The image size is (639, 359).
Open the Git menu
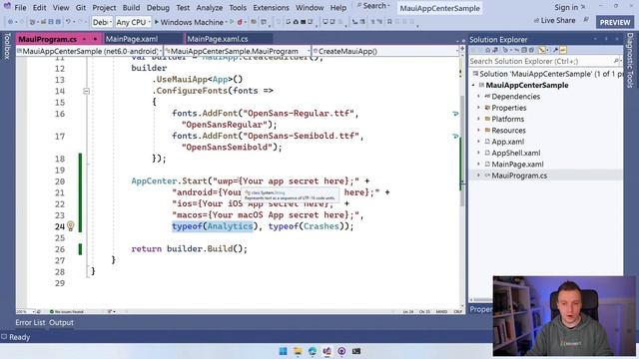click(x=81, y=7)
